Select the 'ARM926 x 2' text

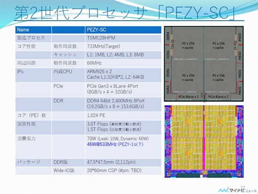(99, 71)
